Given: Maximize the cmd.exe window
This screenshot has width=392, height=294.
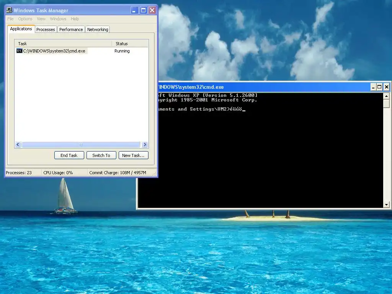Looking at the screenshot, I should (379, 87).
